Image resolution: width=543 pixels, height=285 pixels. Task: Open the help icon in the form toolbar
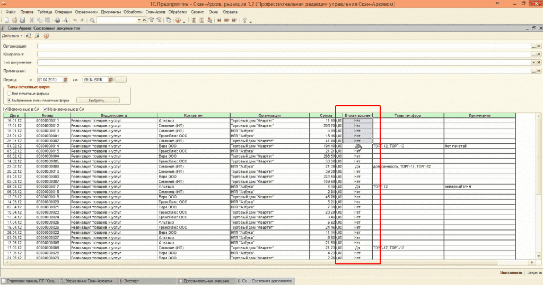[46, 36]
